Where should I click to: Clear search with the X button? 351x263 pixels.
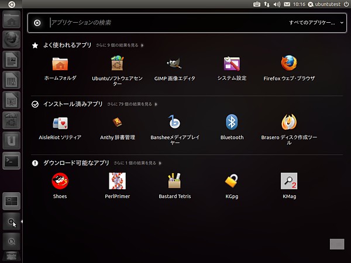(37, 23)
